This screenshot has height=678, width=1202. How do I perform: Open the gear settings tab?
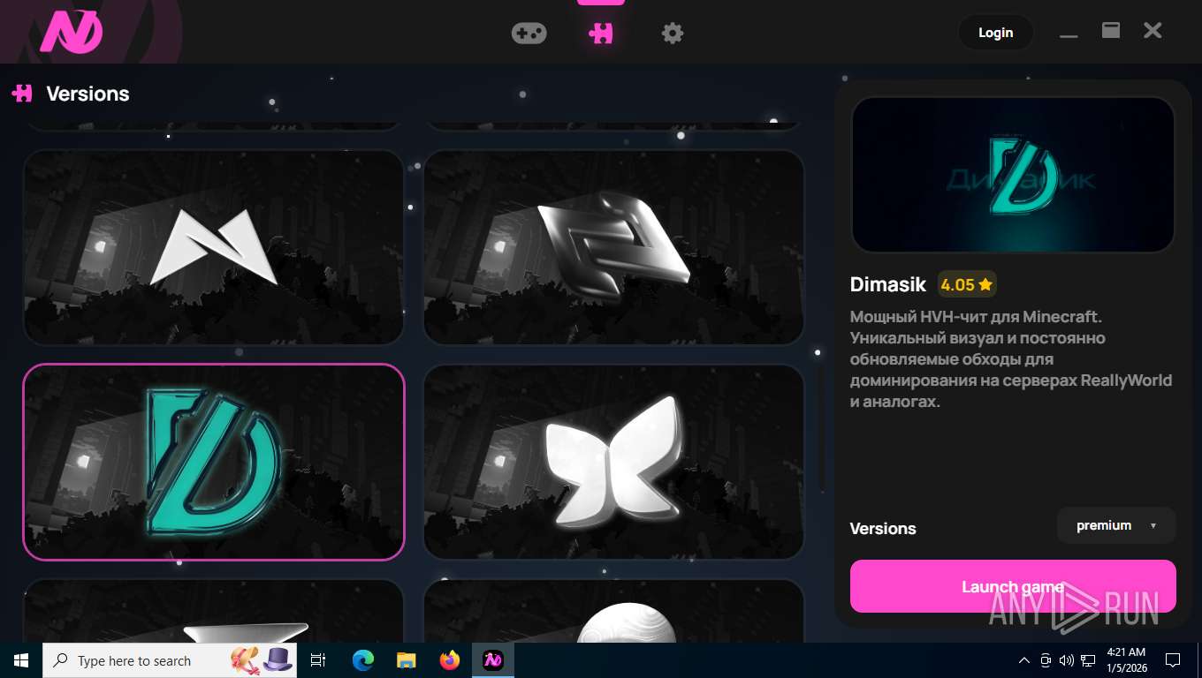[x=673, y=33]
